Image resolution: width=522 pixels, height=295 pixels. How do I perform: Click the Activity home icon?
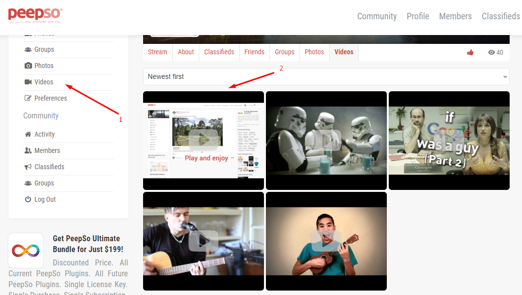coord(28,134)
